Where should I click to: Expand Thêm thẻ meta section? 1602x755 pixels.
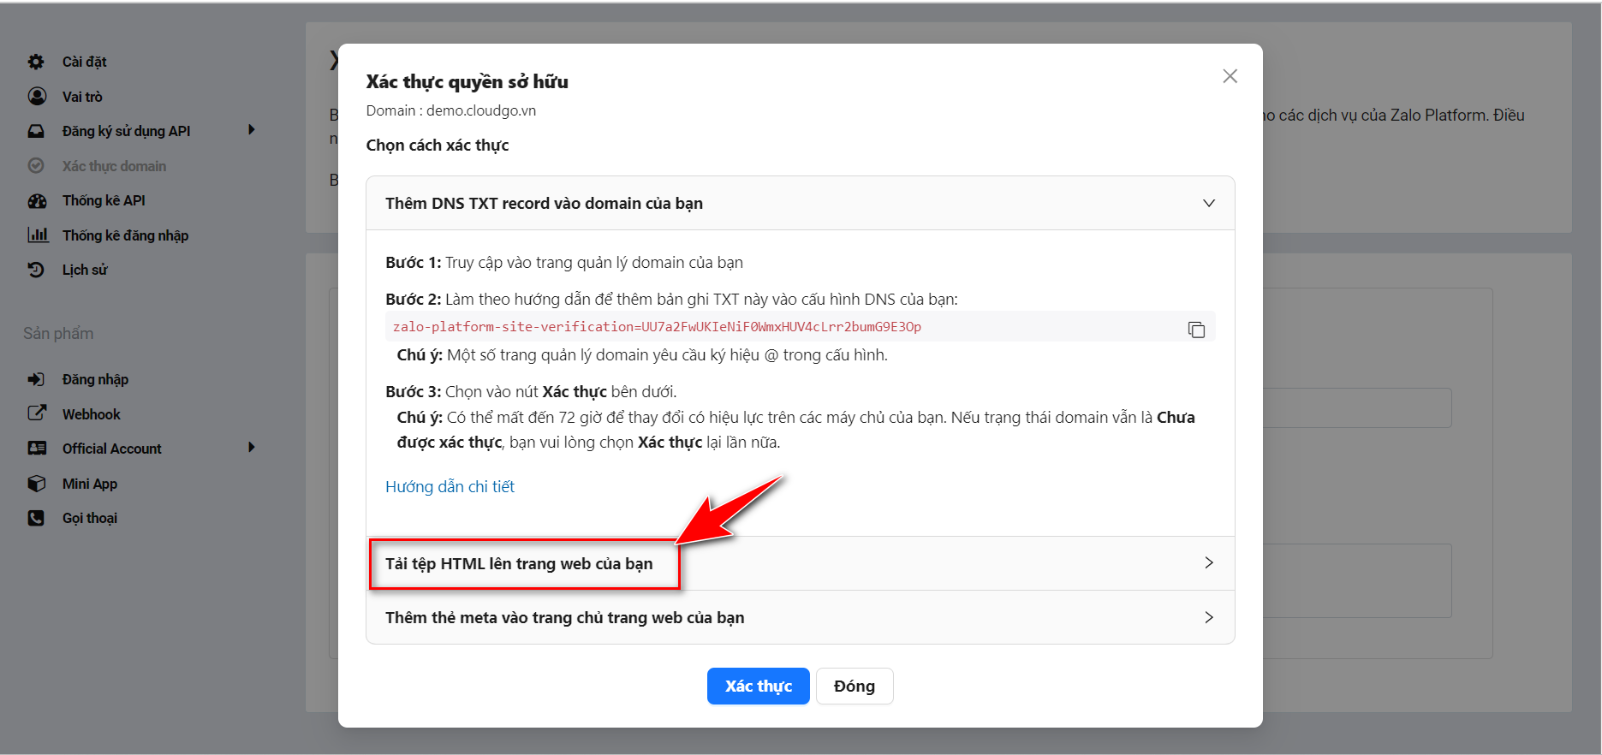pyautogui.click(x=1208, y=617)
